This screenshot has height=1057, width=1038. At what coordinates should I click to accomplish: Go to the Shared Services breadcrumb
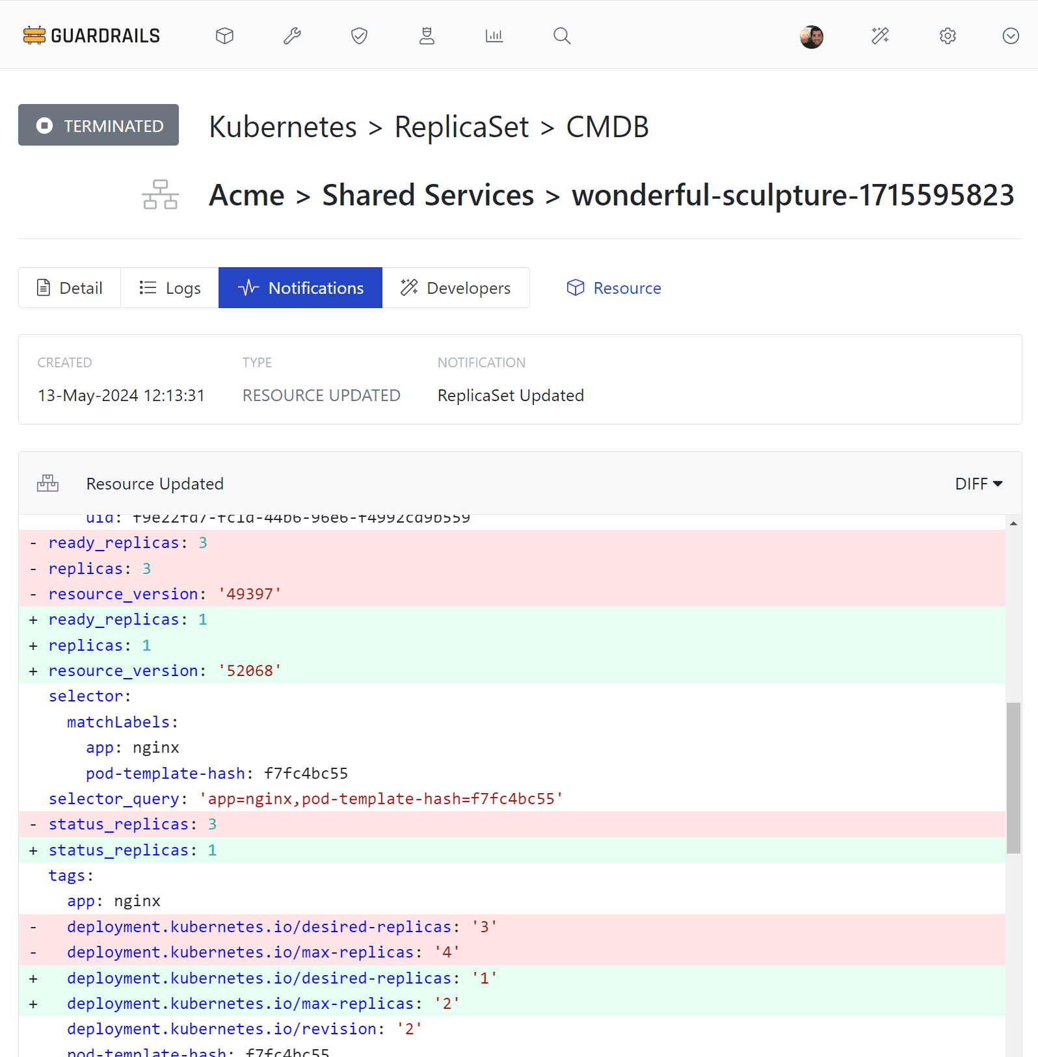point(428,195)
